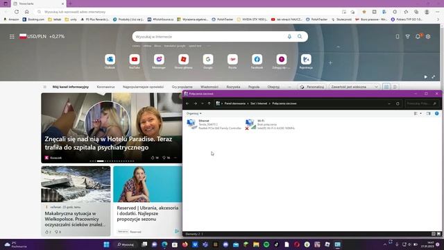Open the apps grid launcher icon

[x=12, y=37]
